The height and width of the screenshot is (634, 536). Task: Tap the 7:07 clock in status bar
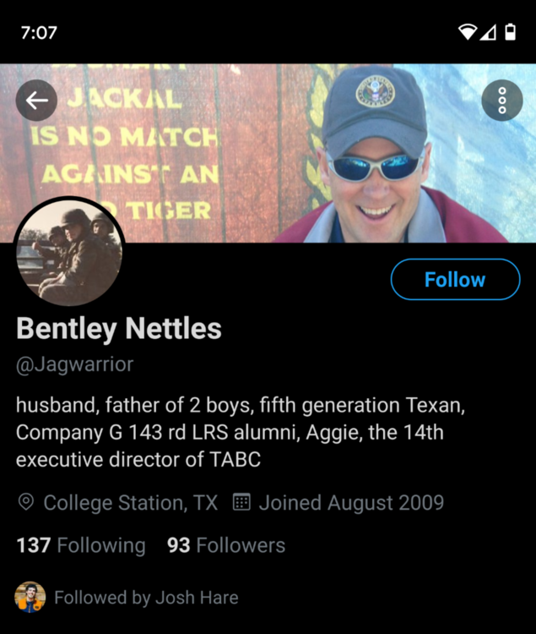39,33
